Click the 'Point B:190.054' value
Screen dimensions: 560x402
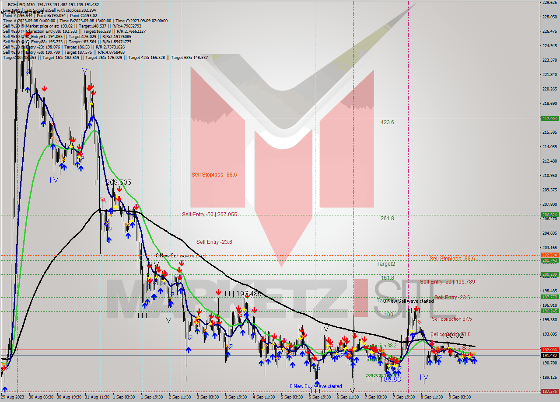pos(52,15)
